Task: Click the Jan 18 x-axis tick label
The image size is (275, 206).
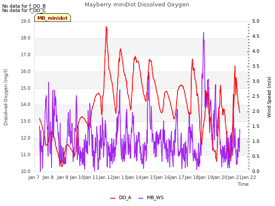Action: (192, 177)
